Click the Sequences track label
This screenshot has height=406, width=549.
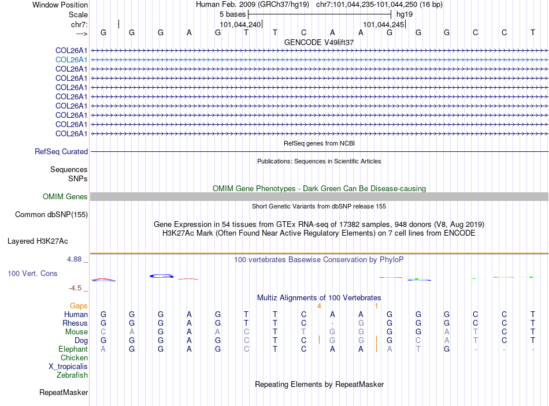[69, 169]
